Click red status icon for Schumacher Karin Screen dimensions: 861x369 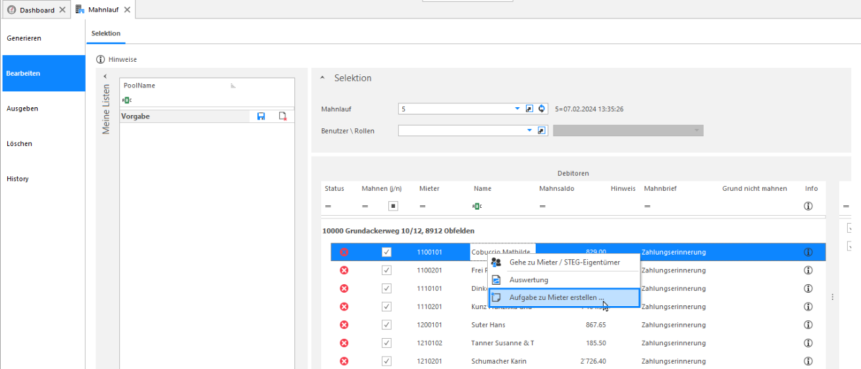tap(344, 361)
